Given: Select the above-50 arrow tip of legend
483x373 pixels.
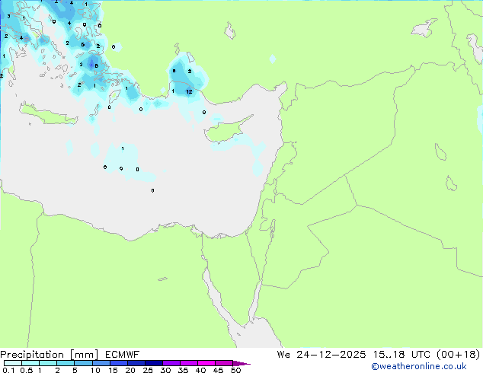Looking at the screenshot, I should click(241, 363).
